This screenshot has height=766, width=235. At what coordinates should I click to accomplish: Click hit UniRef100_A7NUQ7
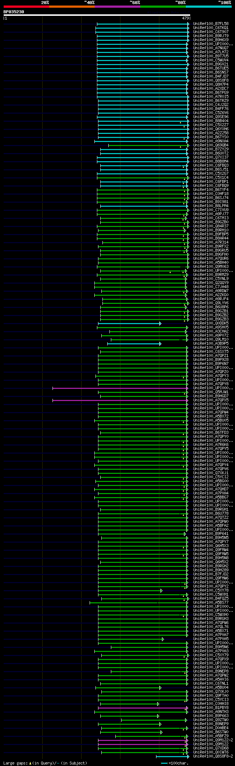211,48
